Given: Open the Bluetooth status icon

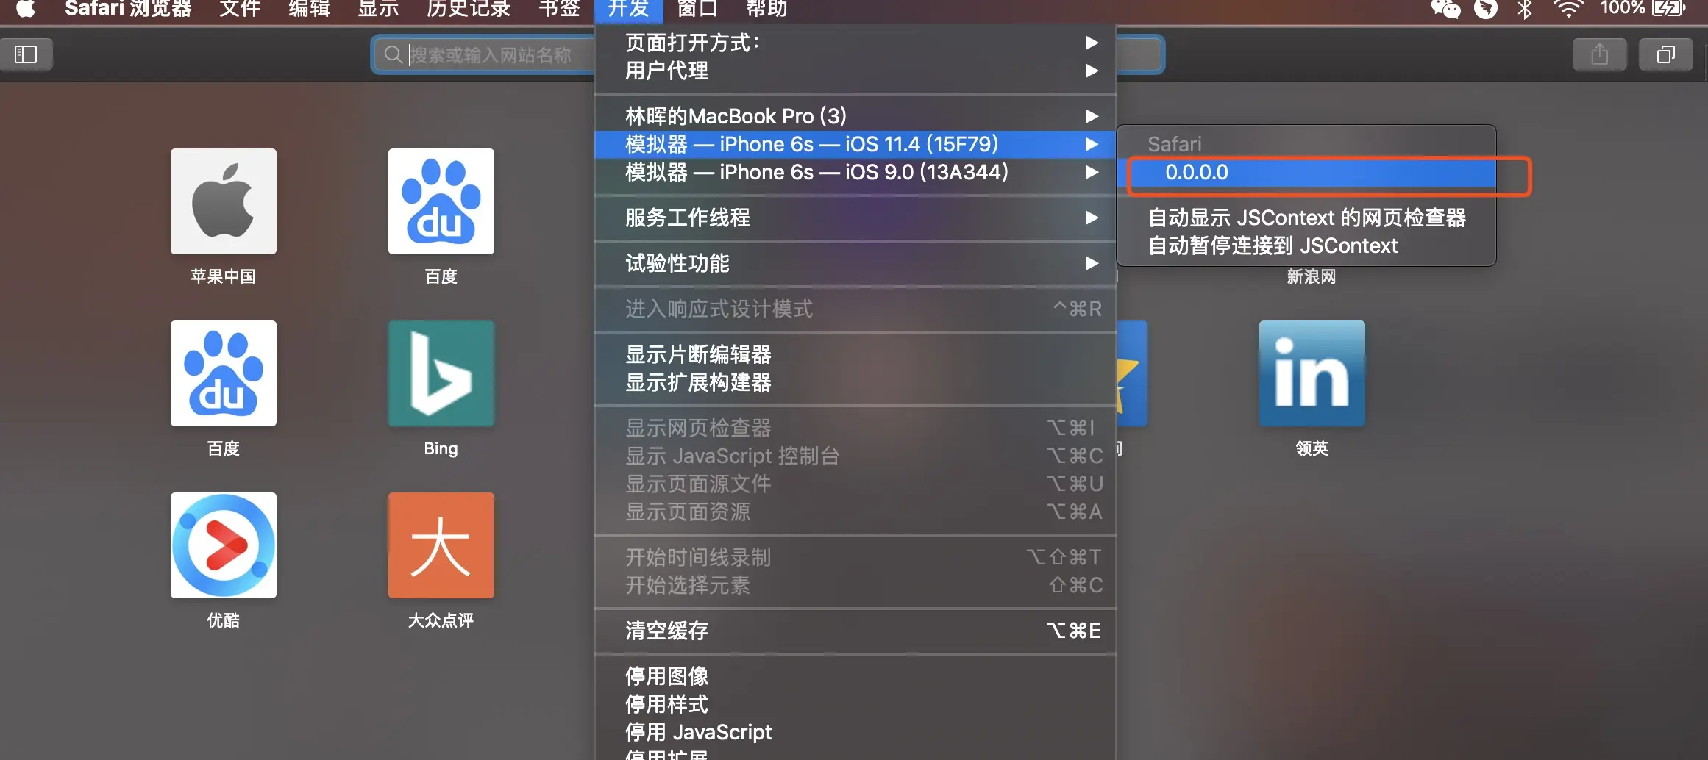Looking at the screenshot, I should pyautogui.click(x=1525, y=9).
